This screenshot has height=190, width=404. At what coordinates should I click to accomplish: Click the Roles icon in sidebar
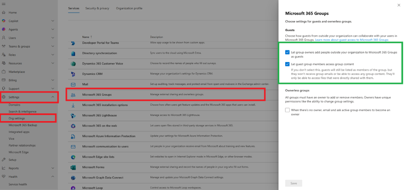point(3,55)
